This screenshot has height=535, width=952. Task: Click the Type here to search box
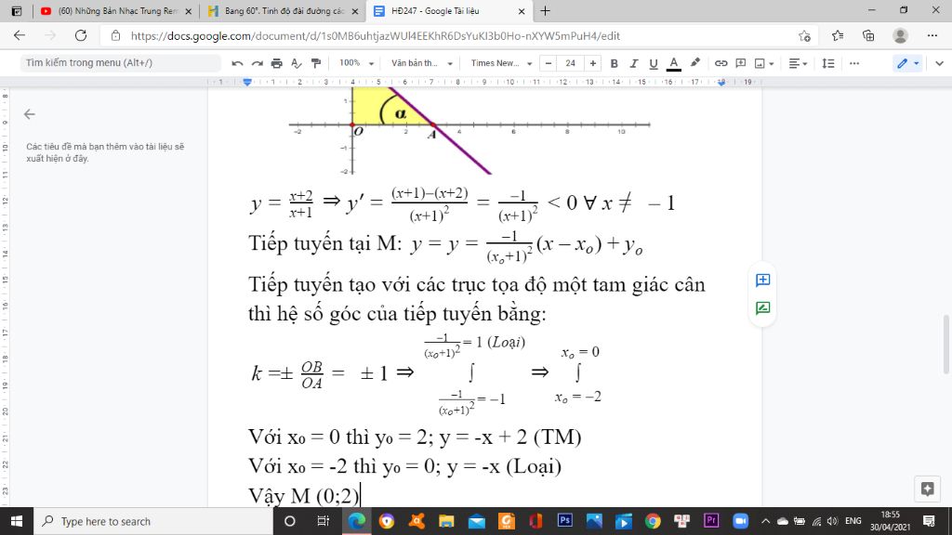click(x=153, y=521)
